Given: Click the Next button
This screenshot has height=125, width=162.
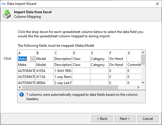Looking at the screenshot, I should coord(125,119).
